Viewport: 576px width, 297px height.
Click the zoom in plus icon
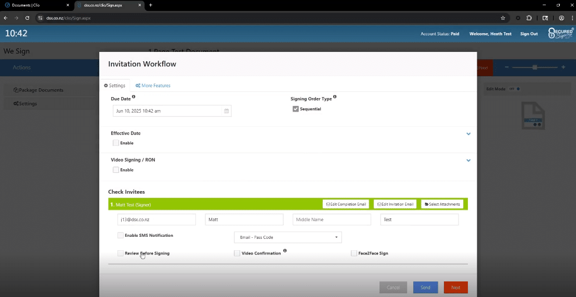coord(563,67)
